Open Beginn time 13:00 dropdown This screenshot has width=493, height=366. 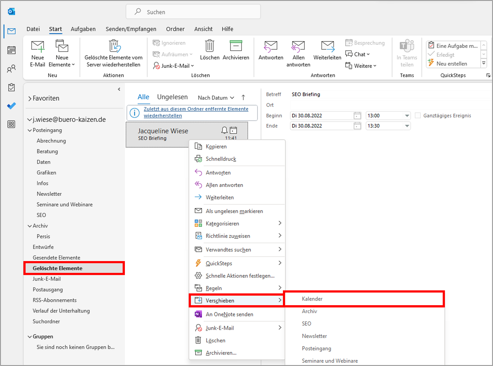(x=407, y=115)
